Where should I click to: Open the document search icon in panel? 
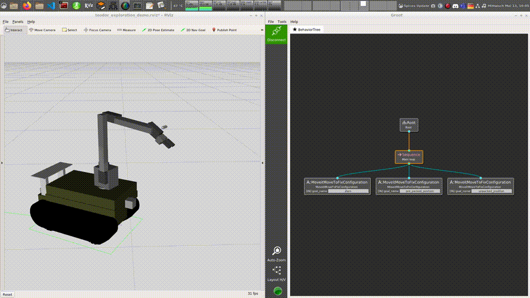161,5
